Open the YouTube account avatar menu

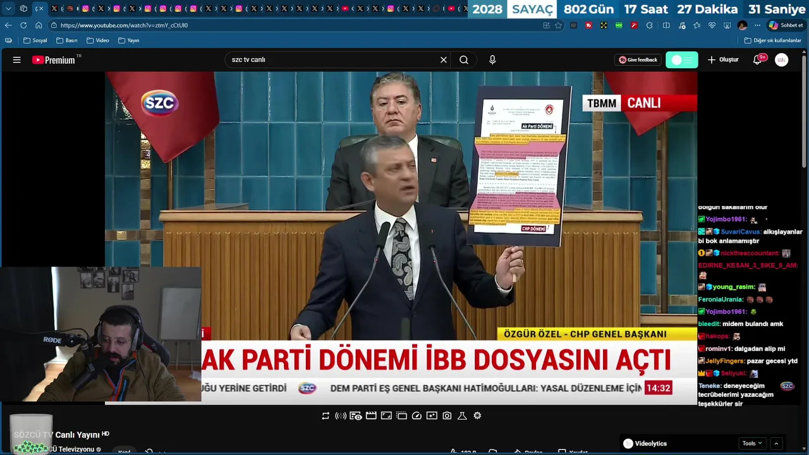coord(782,60)
